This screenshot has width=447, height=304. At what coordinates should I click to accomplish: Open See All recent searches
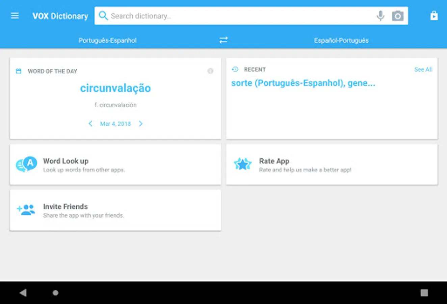click(423, 69)
